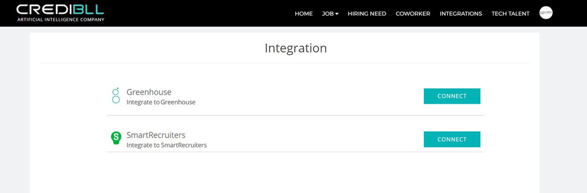This screenshot has height=193, width=587.
Task: Expand the Job dropdown menu
Action: (x=330, y=13)
